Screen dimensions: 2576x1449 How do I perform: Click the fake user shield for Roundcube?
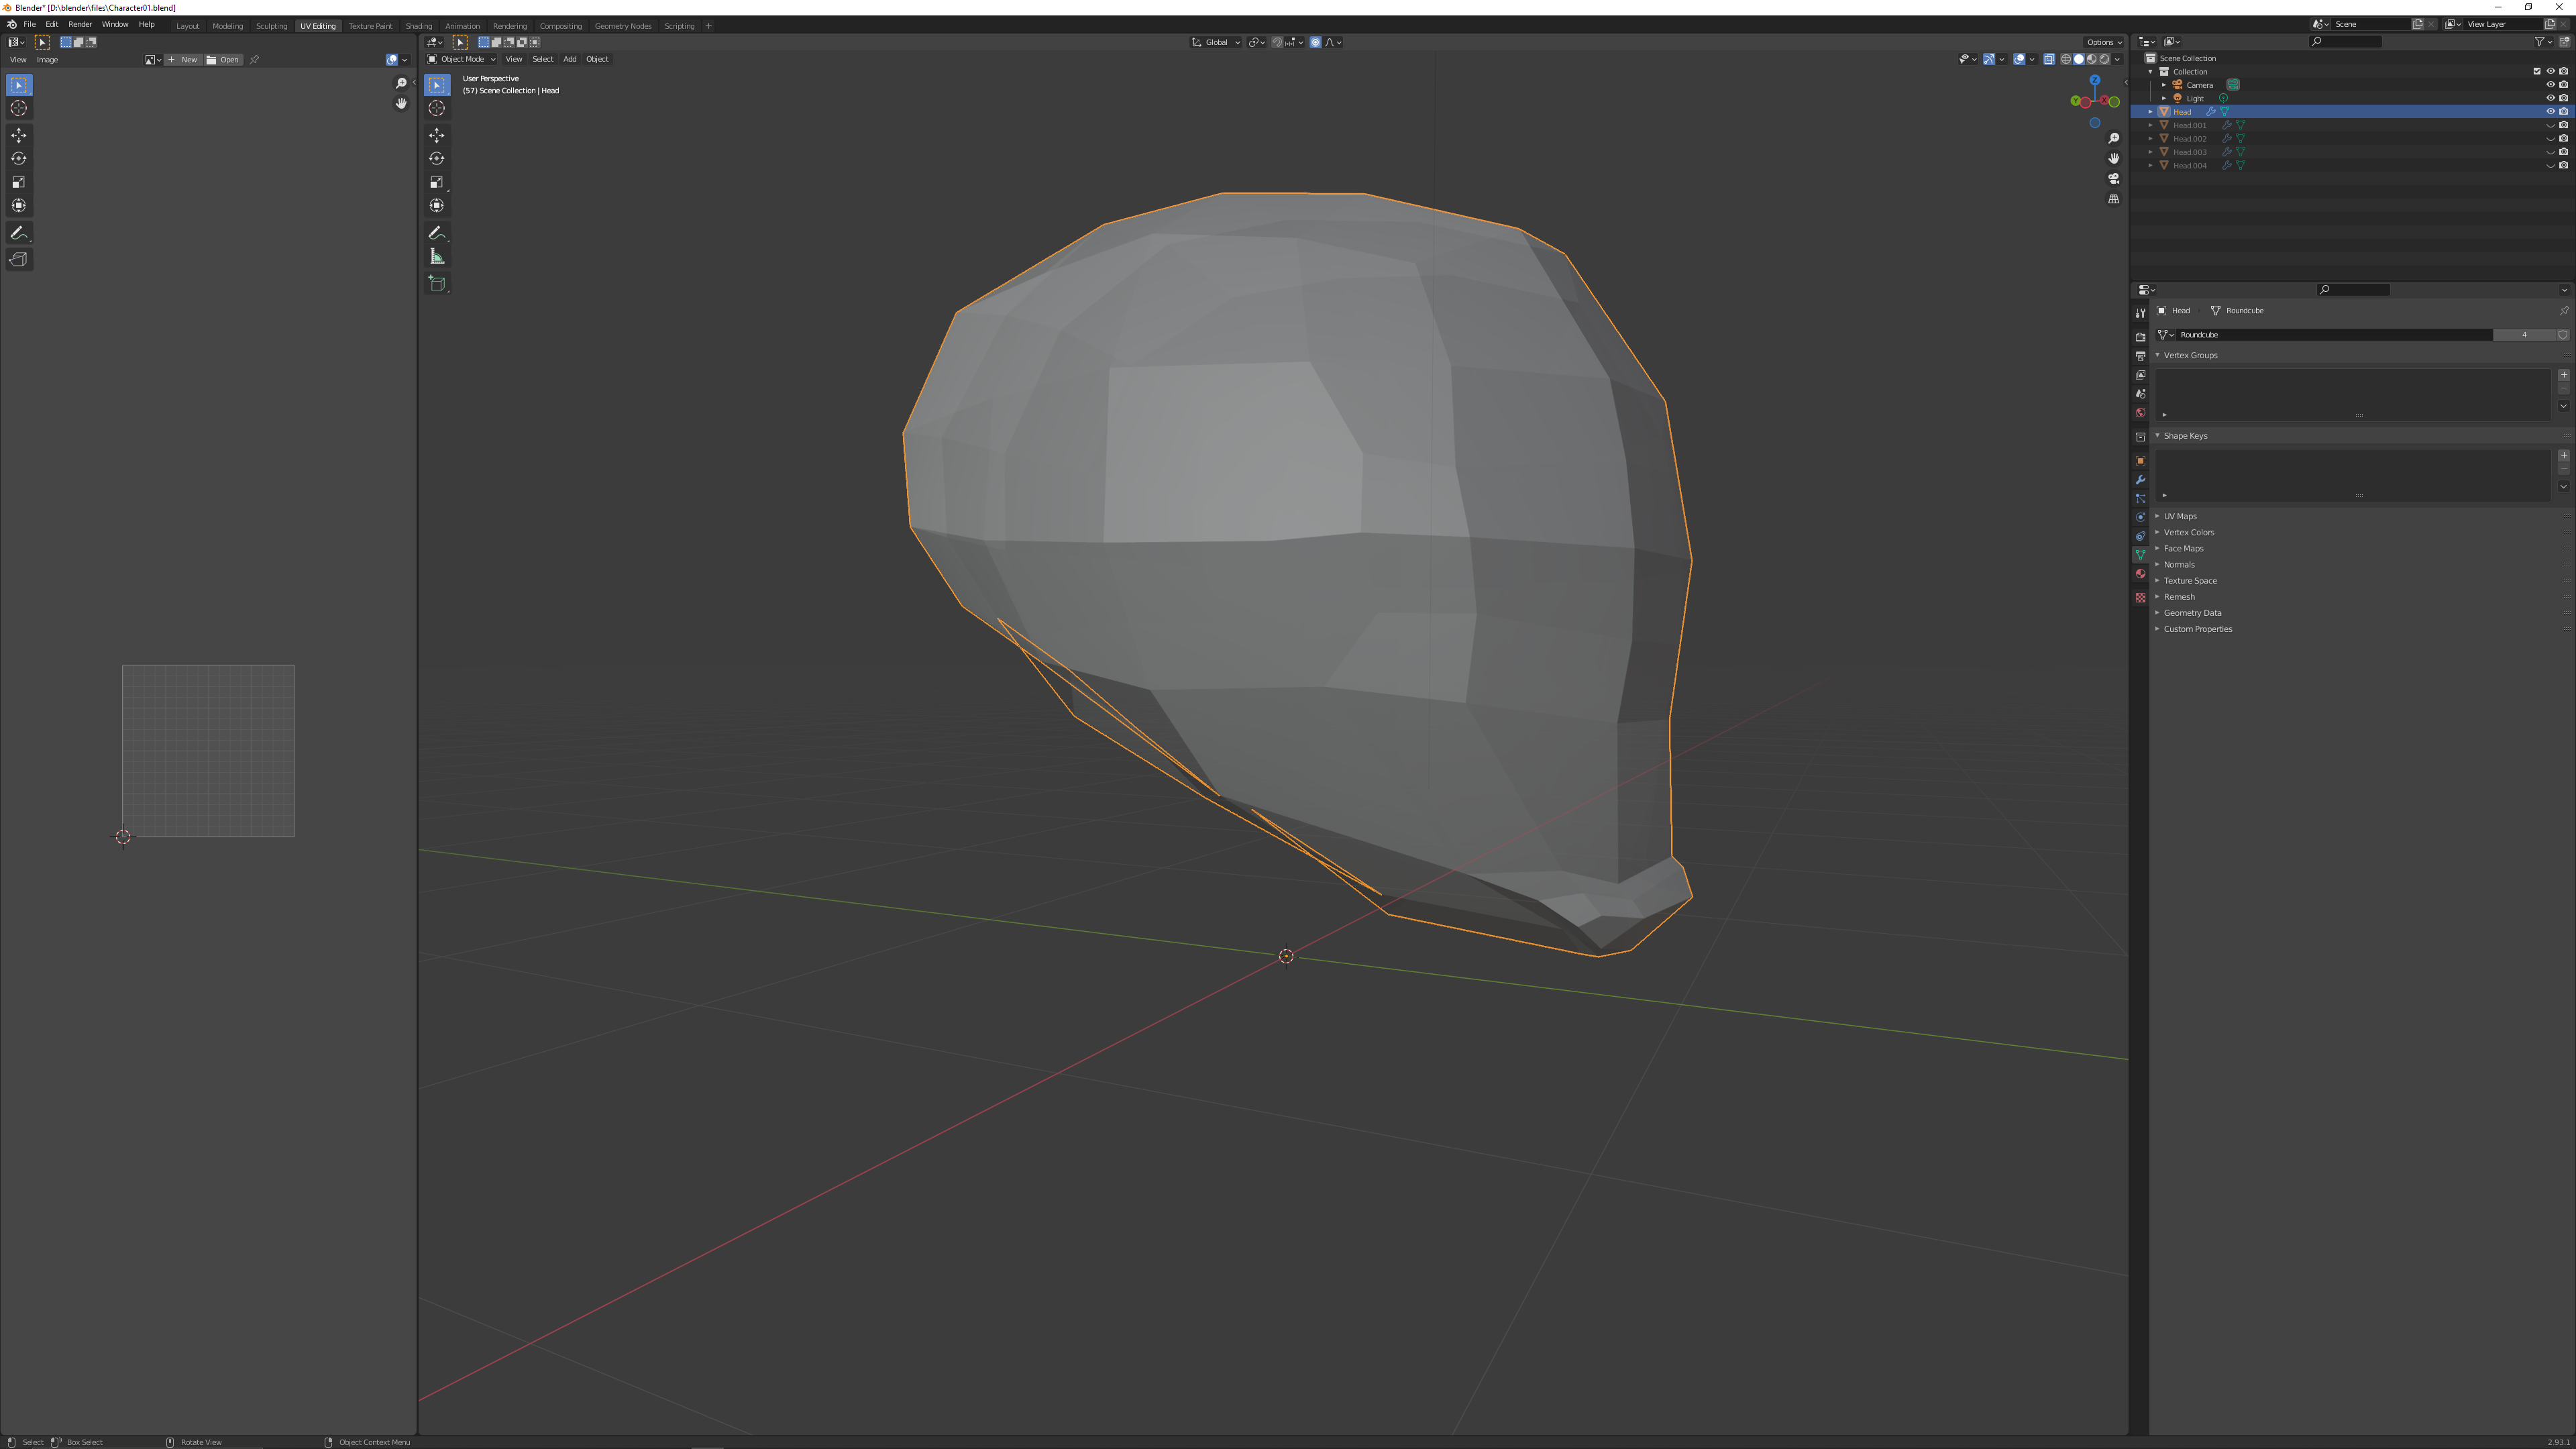[x=2563, y=335]
